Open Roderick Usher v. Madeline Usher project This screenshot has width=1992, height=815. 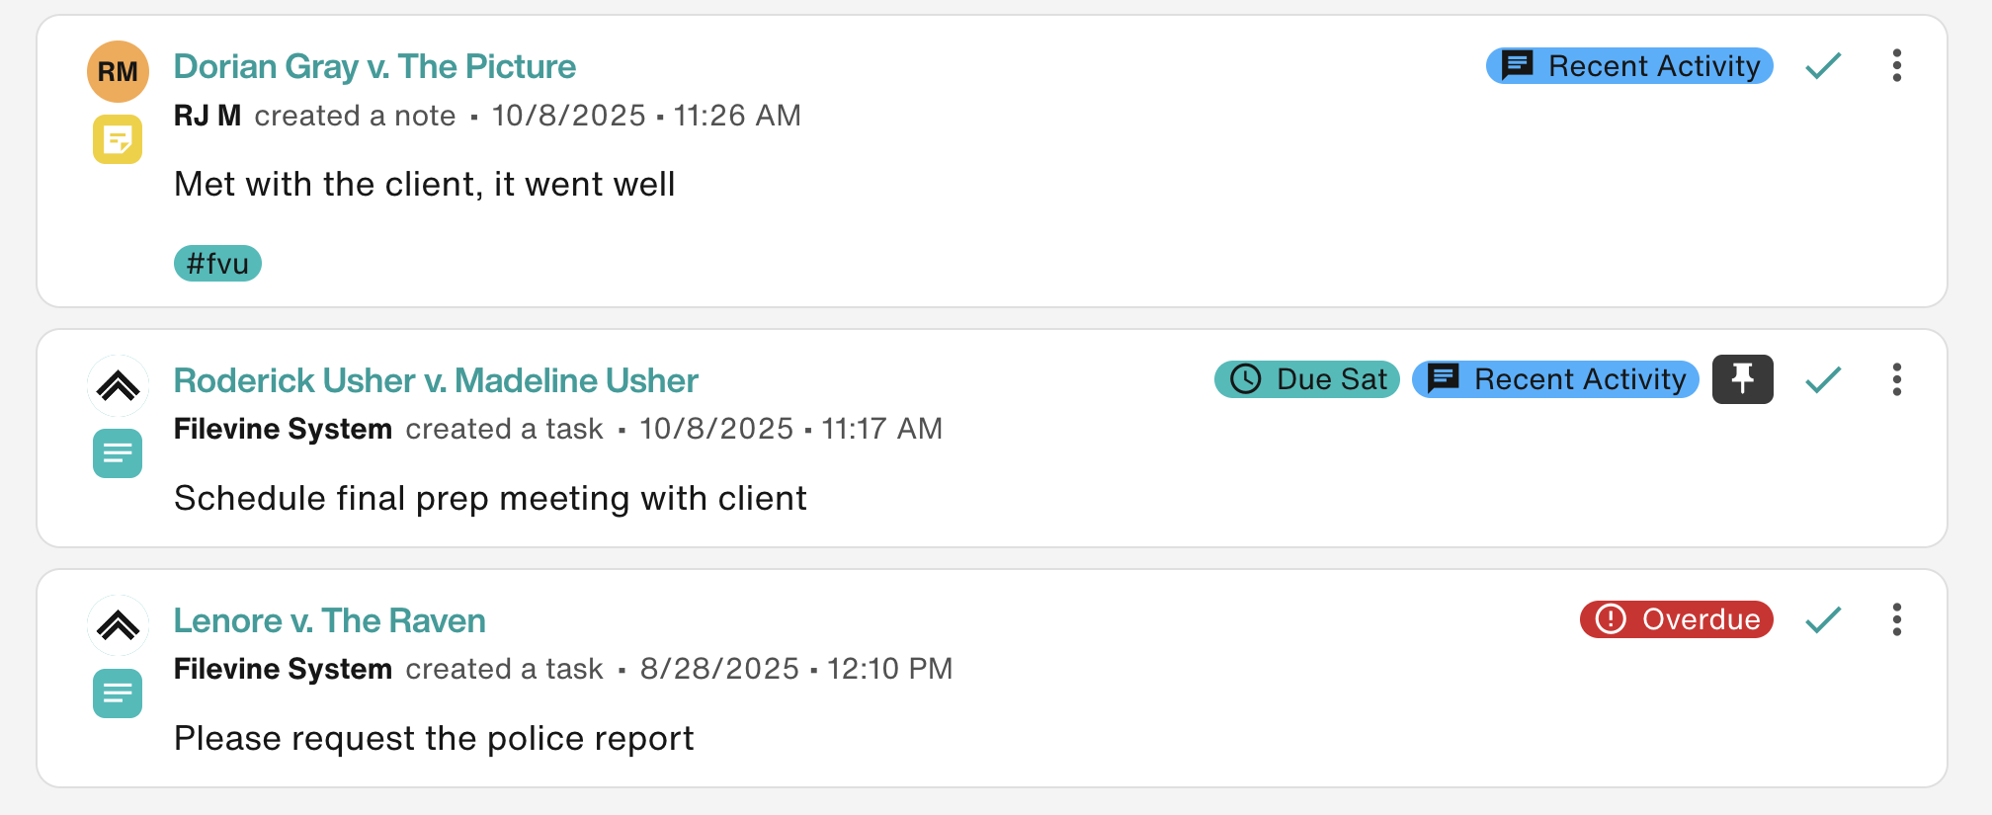click(x=436, y=380)
